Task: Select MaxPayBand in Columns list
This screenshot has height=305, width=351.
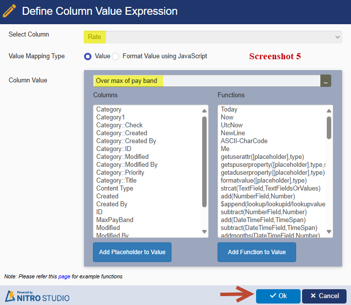Action: click(115, 220)
